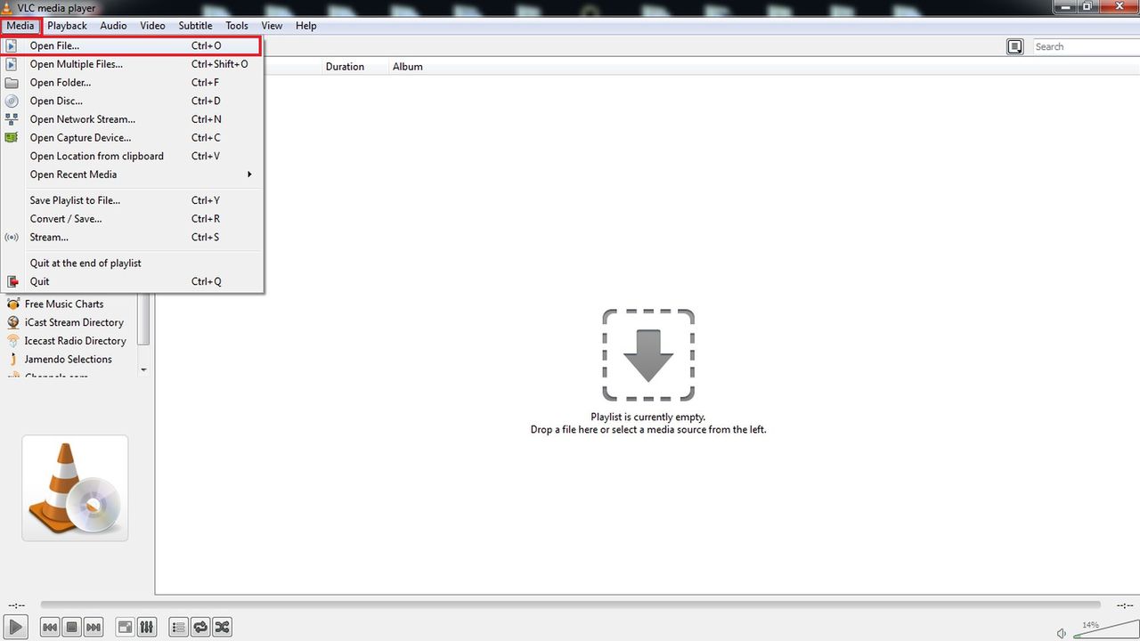Open the Help menu

(306, 26)
